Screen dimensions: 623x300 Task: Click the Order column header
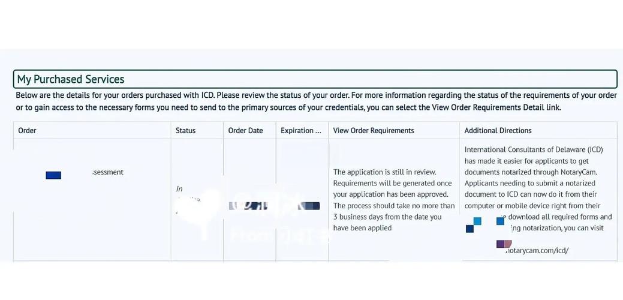(28, 130)
